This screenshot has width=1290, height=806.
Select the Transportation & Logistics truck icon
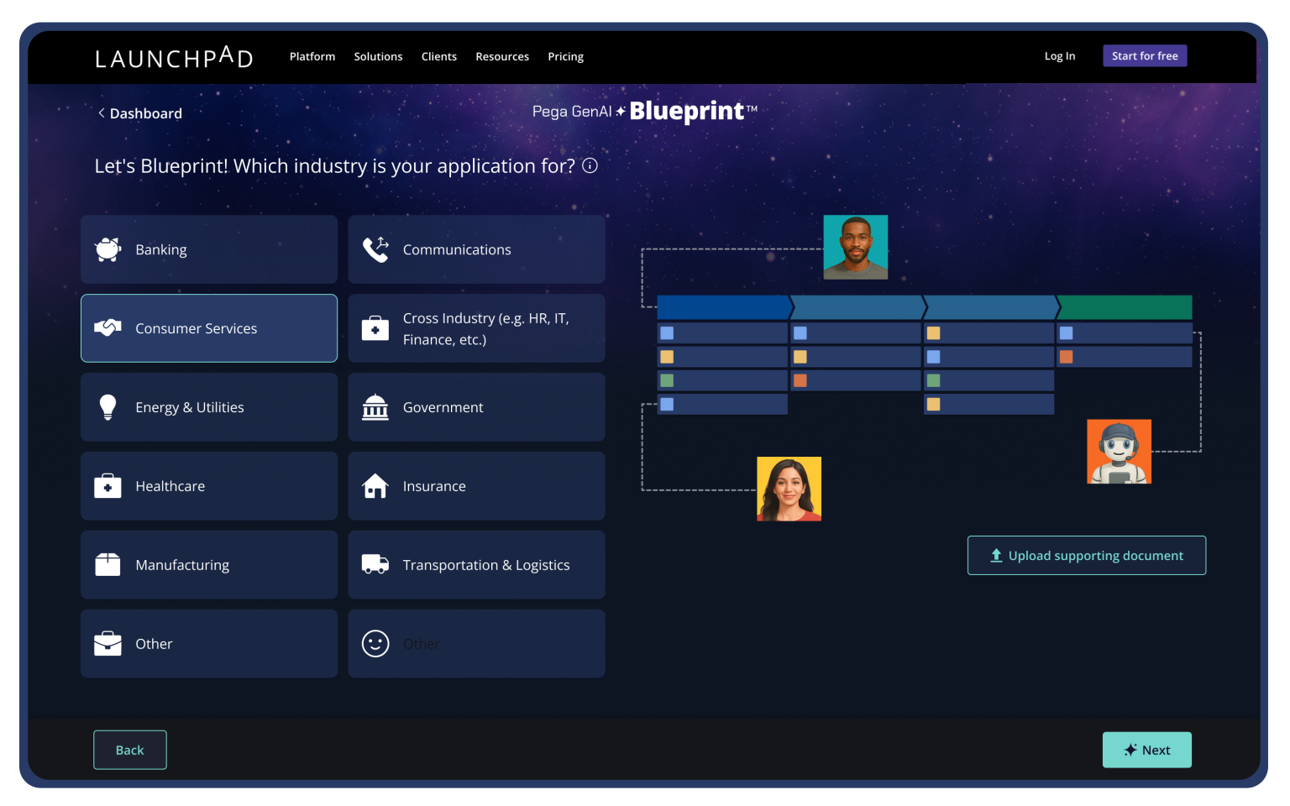coord(375,564)
